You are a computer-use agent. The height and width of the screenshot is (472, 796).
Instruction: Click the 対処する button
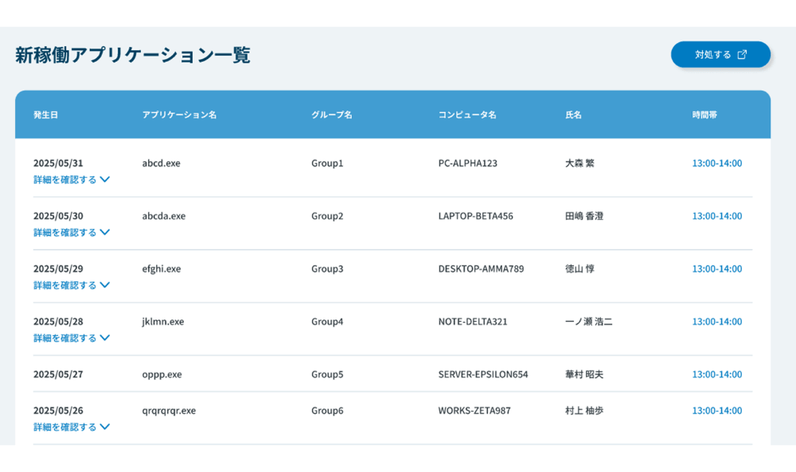(x=720, y=54)
